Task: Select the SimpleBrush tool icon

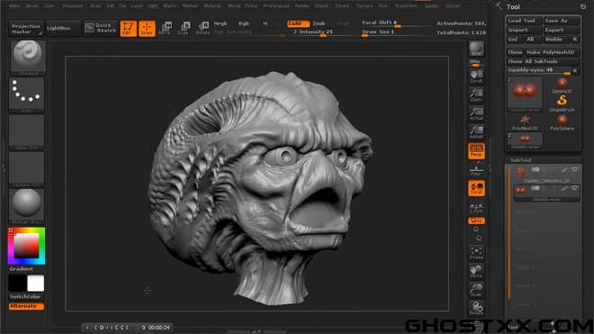Action: click(x=562, y=104)
